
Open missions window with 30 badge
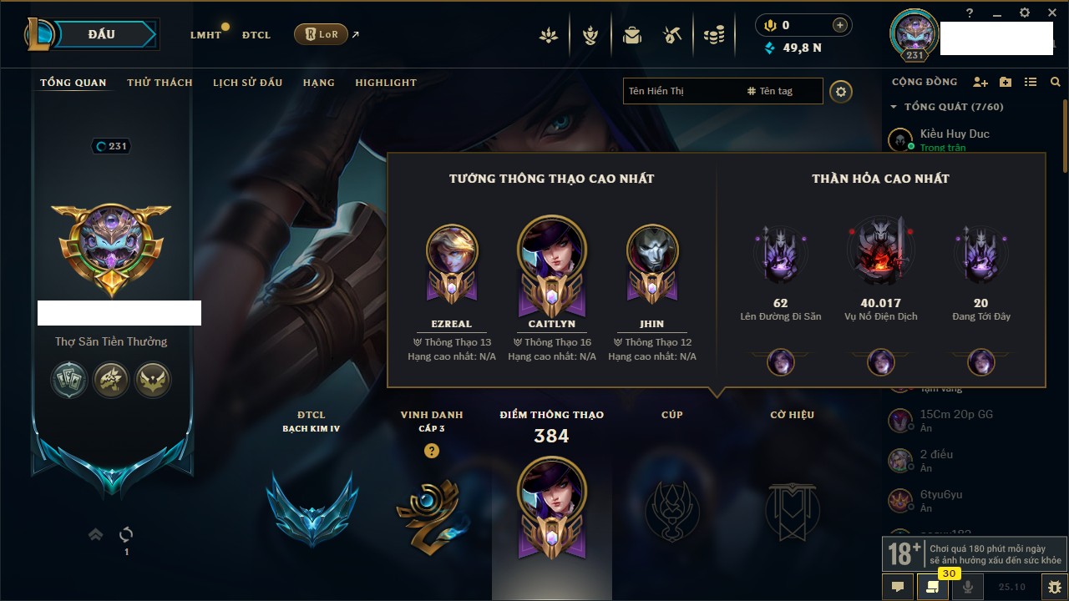[x=933, y=587]
